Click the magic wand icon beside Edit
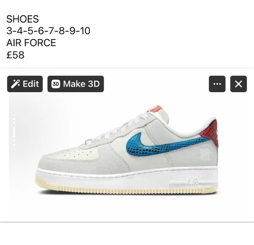Screen dimensions: 254x245 pos(15,84)
